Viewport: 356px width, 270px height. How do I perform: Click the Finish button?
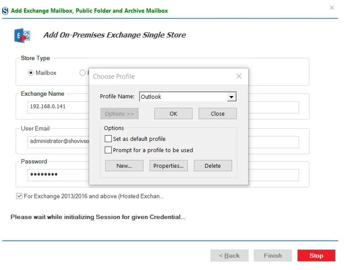[273, 256]
